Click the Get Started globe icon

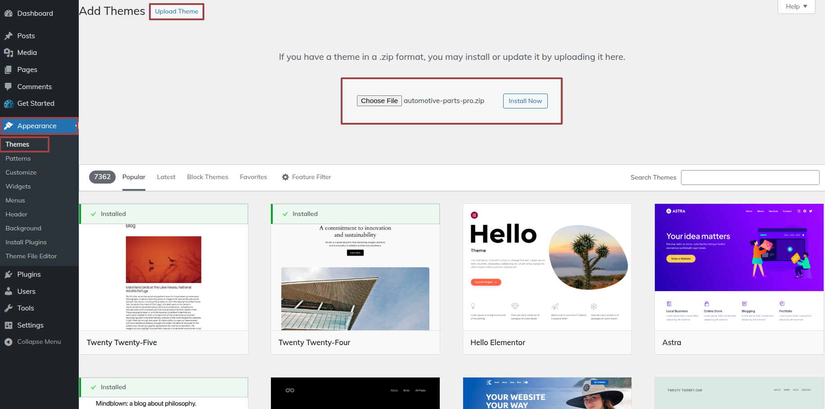click(9, 103)
